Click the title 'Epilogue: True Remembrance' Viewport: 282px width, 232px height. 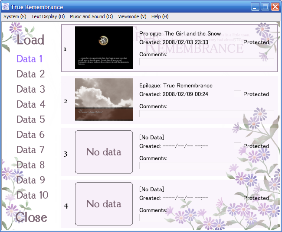(x=176, y=86)
